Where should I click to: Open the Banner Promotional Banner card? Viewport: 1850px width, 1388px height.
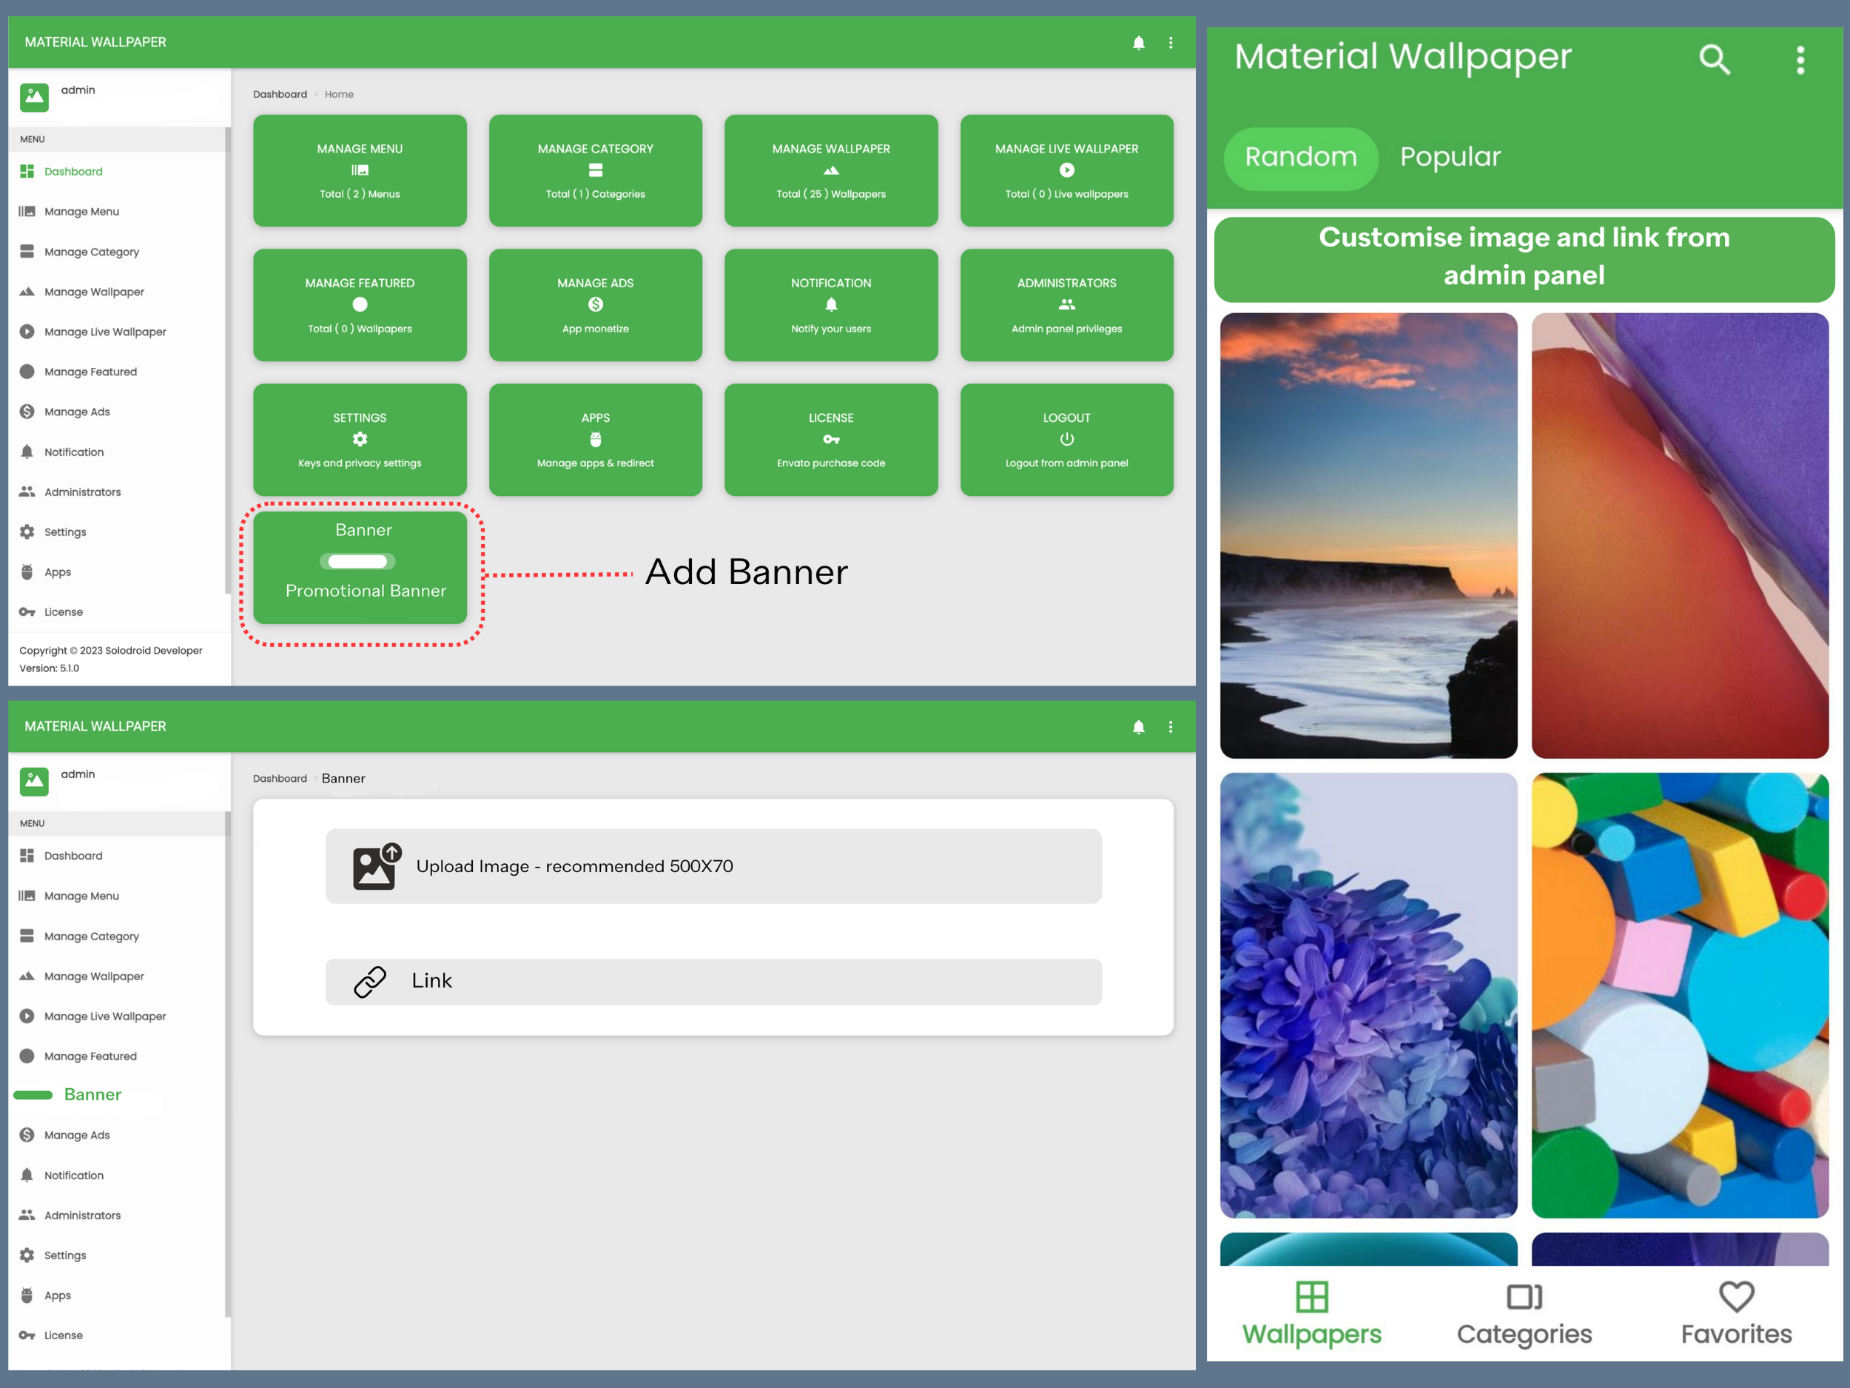tap(360, 568)
